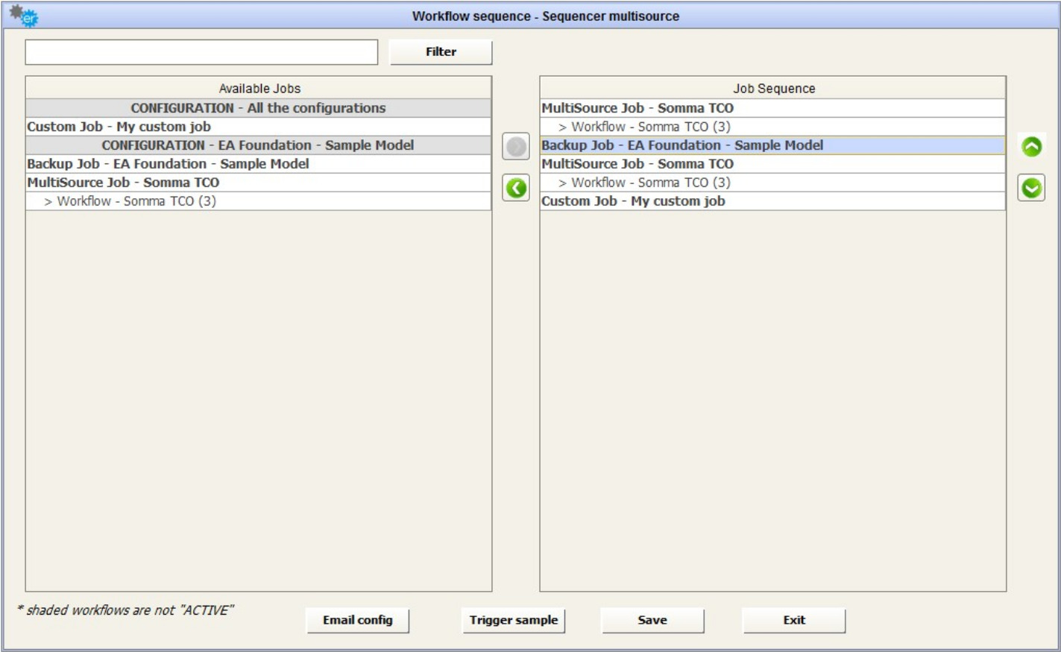Image resolution: width=1061 pixels, height=652 pixels.
Task: Select Workflow row directly above Backup Job in Job Sequence
Action: point(772,127)
